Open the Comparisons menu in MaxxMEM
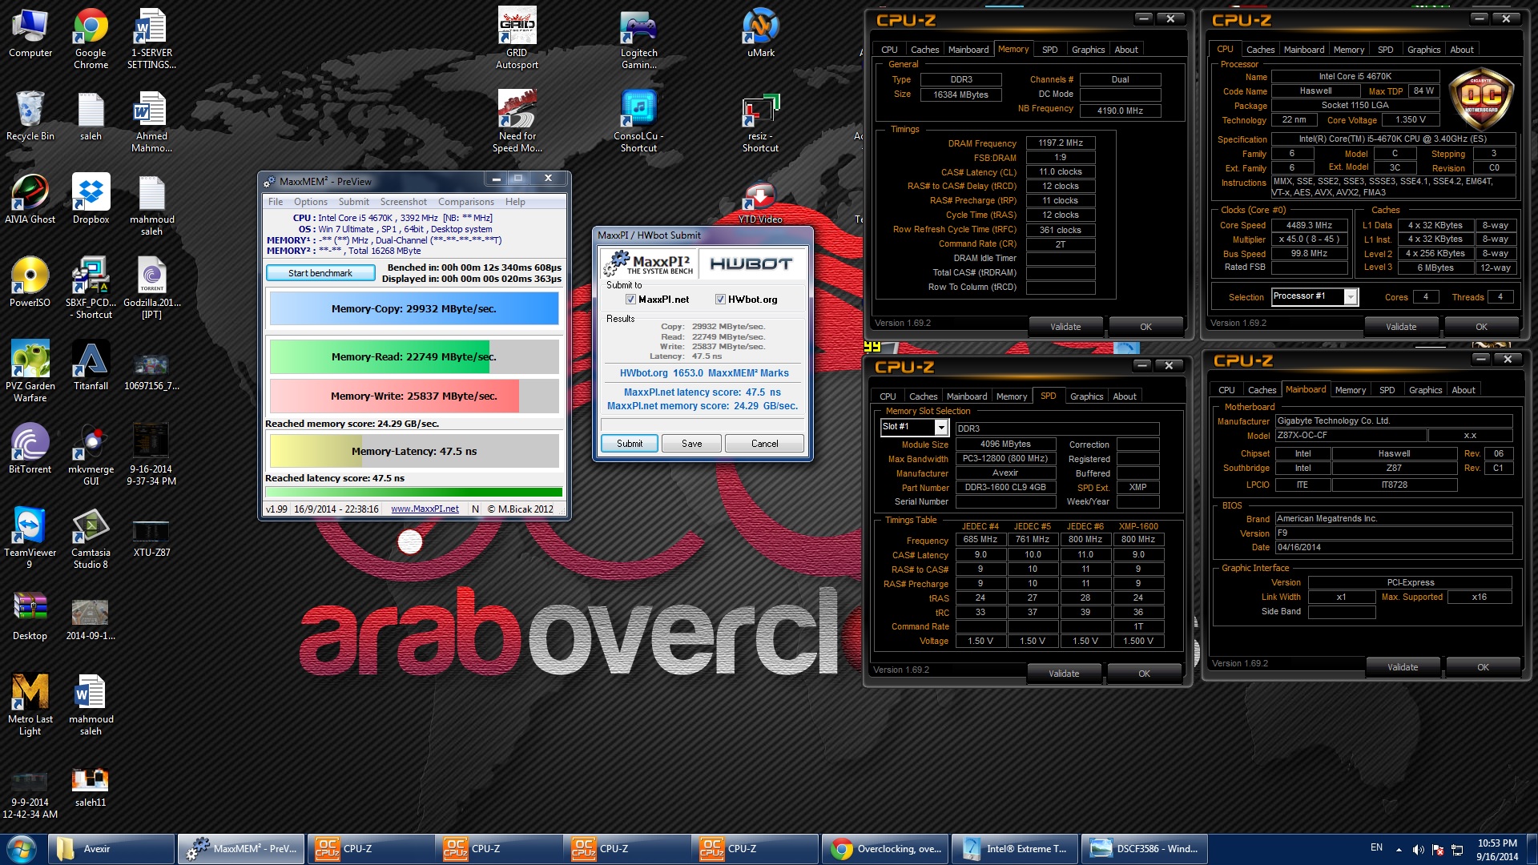The height and width of the screenshot is (865, 1538). click(x=465, y=202)
